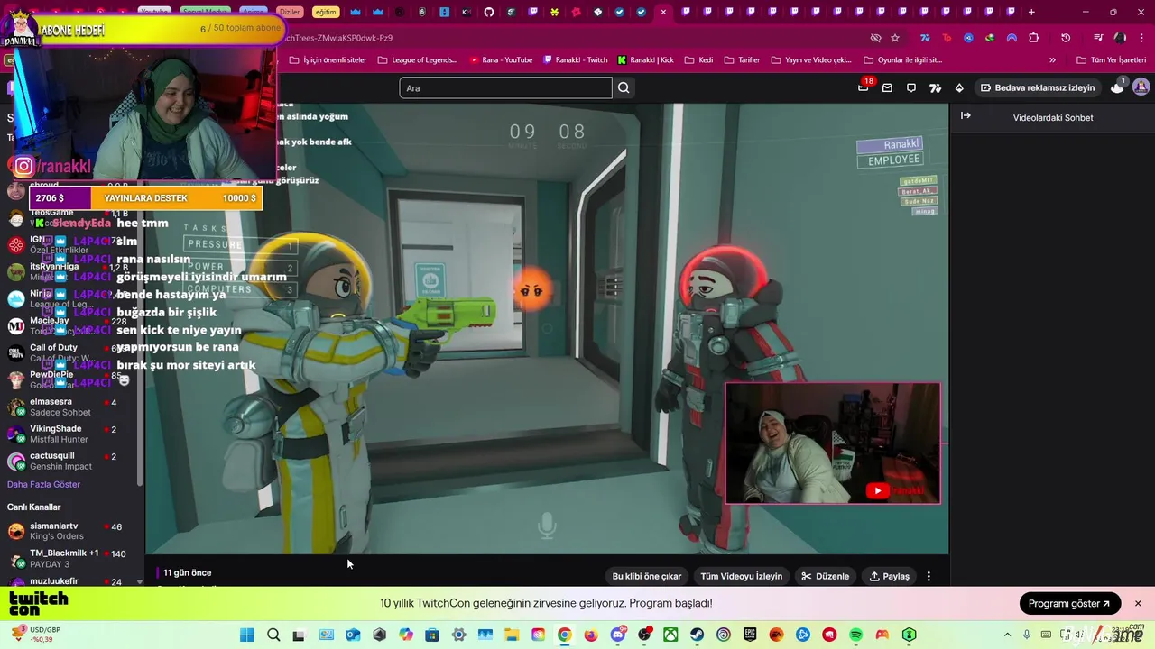
Task: Close the active browser tab
Action: pyautogui.click(x=663, y=12)
